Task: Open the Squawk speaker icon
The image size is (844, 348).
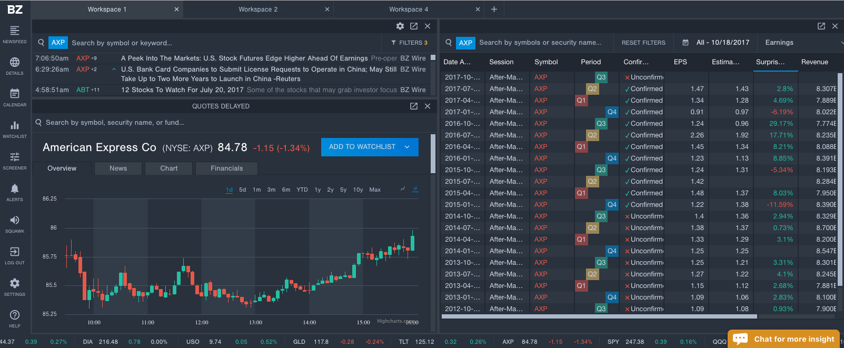Action: (x=15, y=224)
